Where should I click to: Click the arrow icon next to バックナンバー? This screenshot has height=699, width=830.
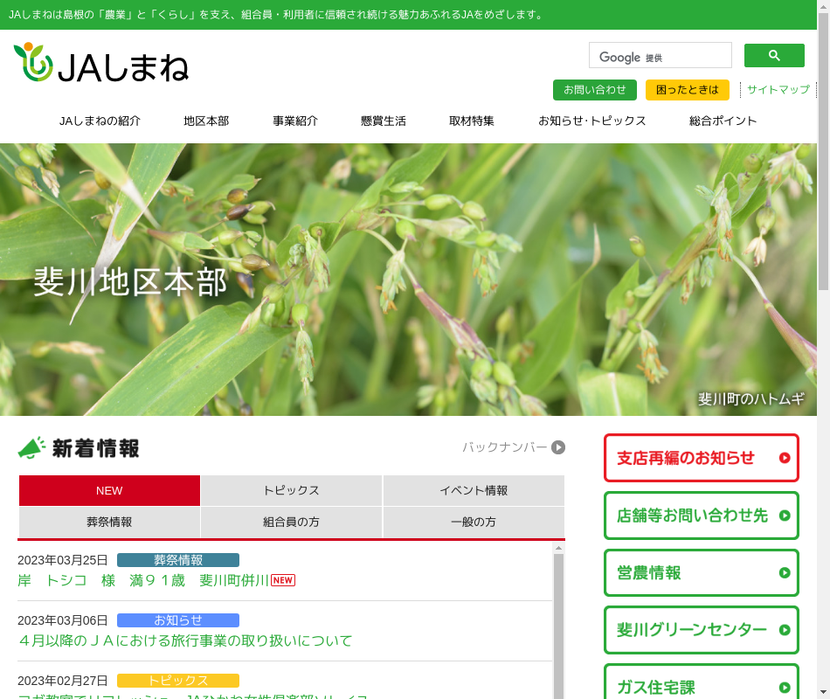[558, 447]
